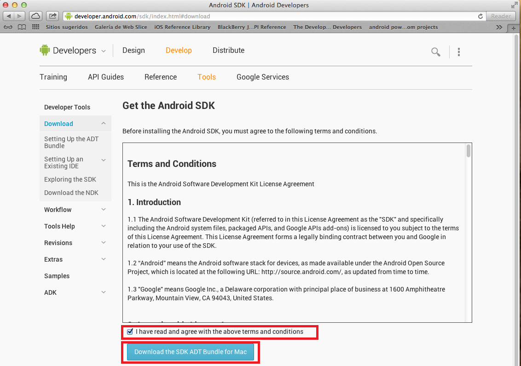Expand the Tools Help section chevron
521x366 pixels.
click(104, 226)
